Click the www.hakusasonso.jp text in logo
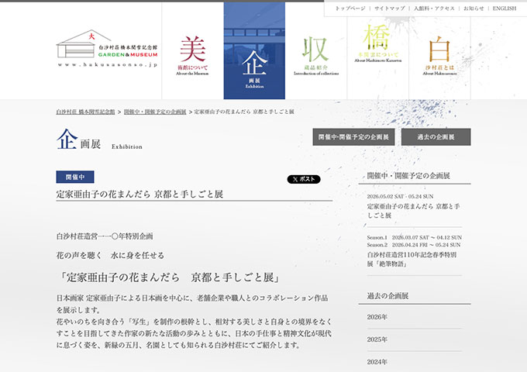This screenshot has height=372, width=527. (x=108, y=64)
